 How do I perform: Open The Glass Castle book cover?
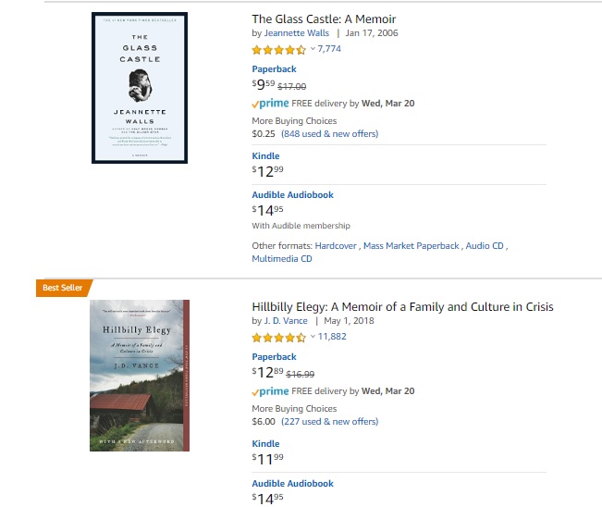140,88
